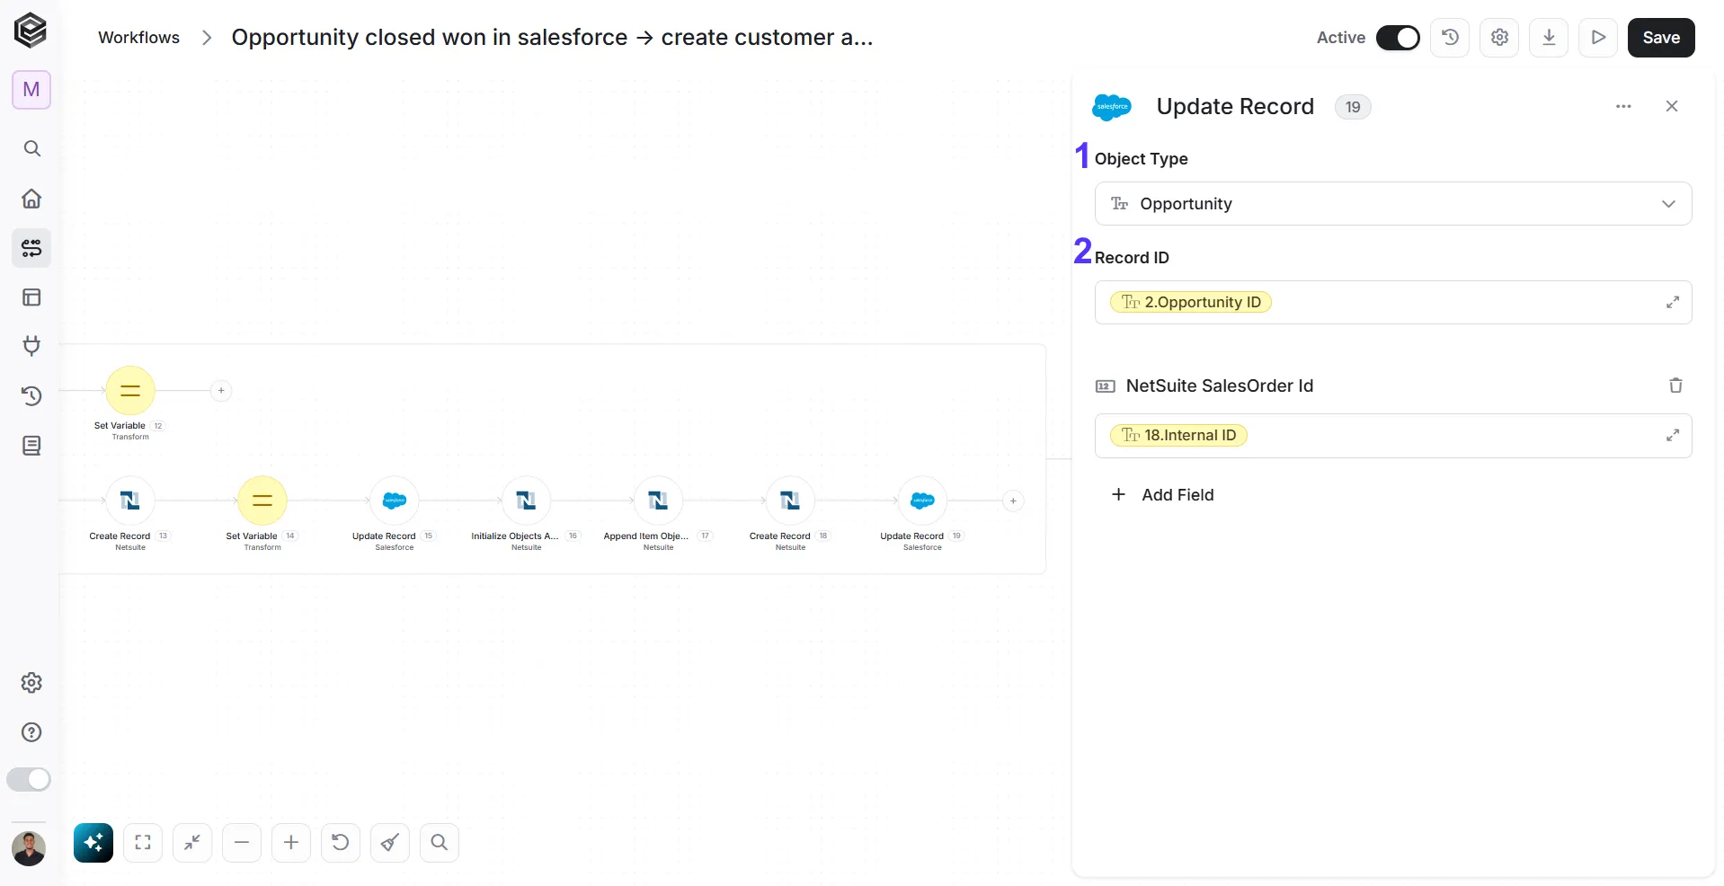Select the Initialize Objects 16 NetSuite node
The height and width of the screenshot is (886, 1724).
[x=527, y=501]
